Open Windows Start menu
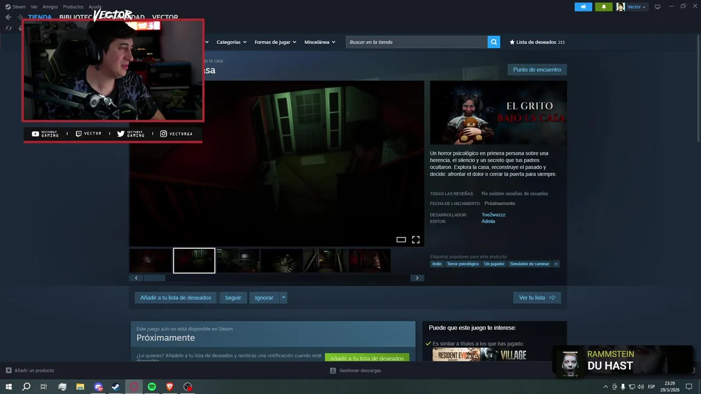Image resolution: width=701 pixels, height=394 pixels. tap(9, 387)
